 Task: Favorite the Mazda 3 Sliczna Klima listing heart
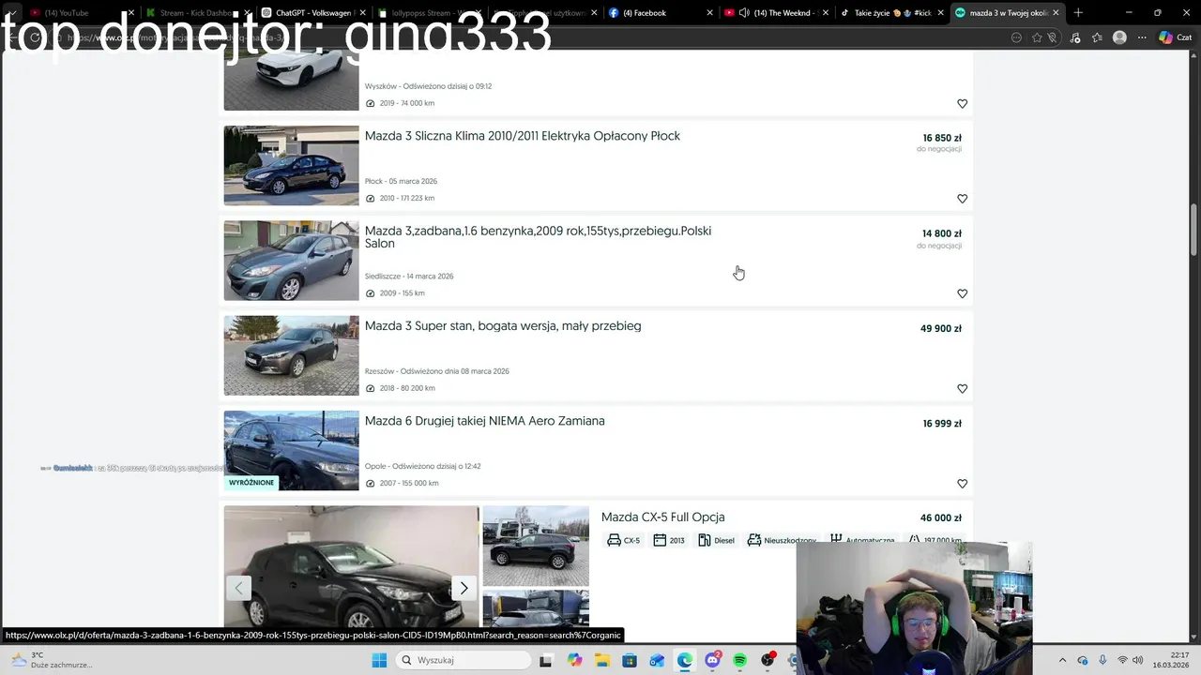pos(962,199)
